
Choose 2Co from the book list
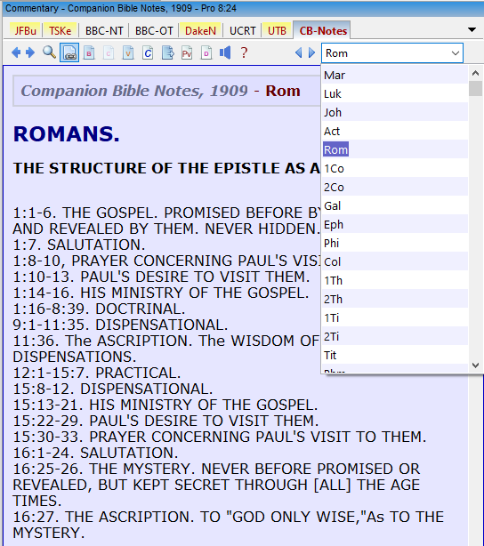395,187
